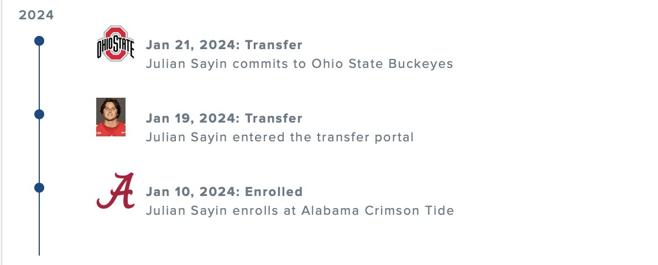Select the Jan 19 timeline dot
This screenshot has width=658, height=265.
(39, 114)
